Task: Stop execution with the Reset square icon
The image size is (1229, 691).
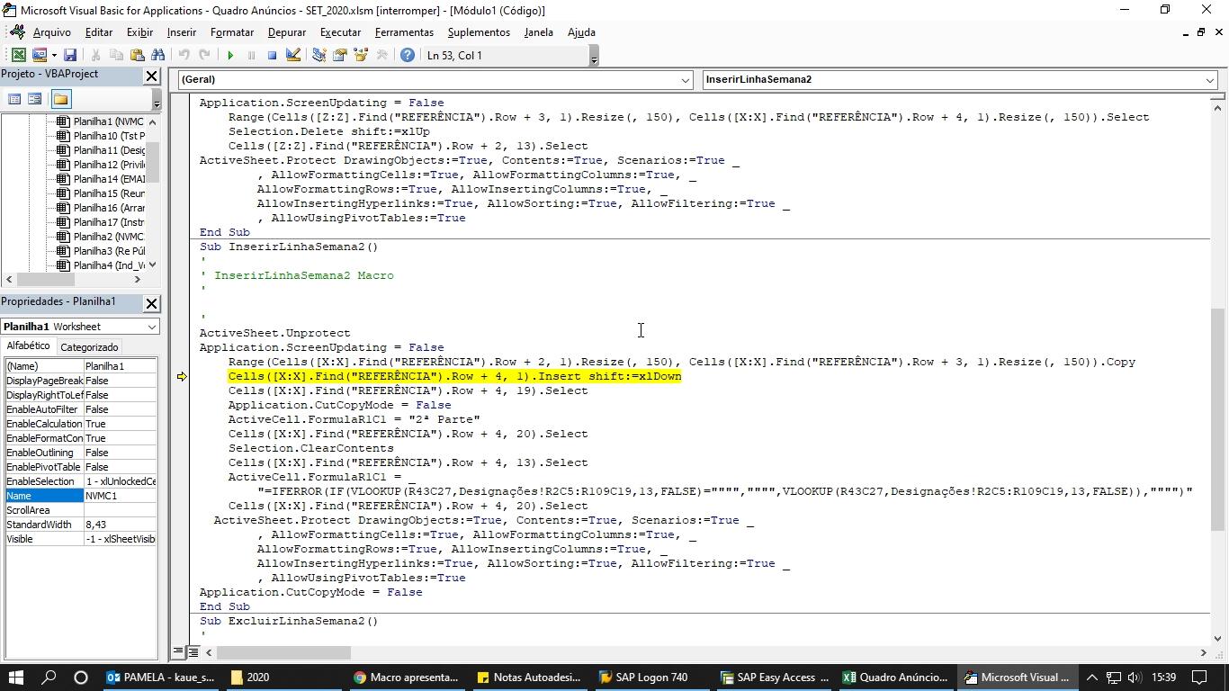Action: click(272, 55)
